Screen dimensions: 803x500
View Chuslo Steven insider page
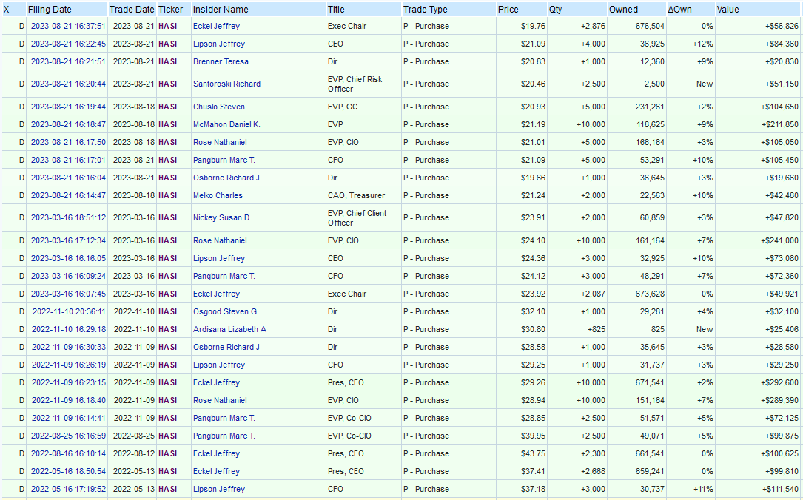pos(219,107)
